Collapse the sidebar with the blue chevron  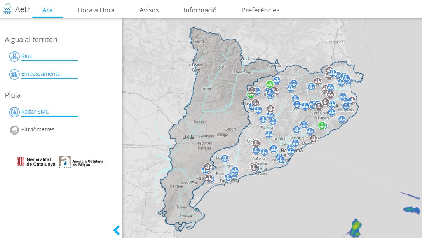[x=116, y=230]
